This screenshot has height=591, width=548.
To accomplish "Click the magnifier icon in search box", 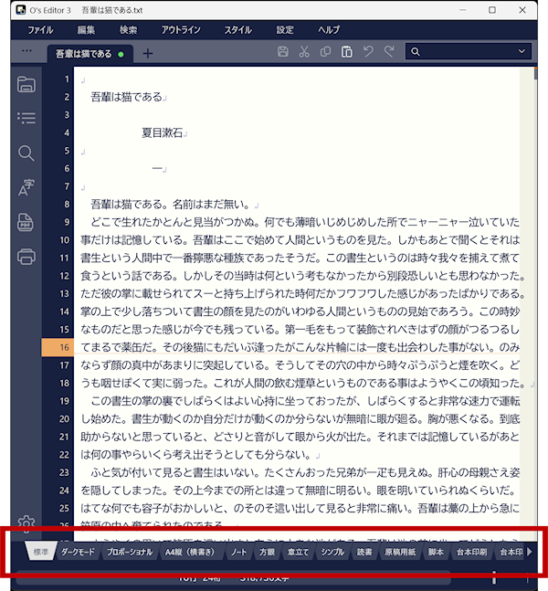I will (416, 52).
